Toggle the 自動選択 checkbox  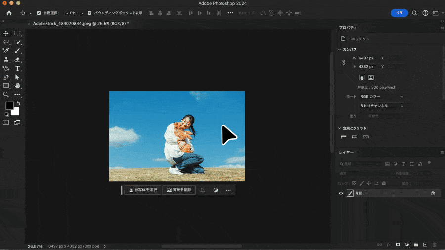[39, 13]
